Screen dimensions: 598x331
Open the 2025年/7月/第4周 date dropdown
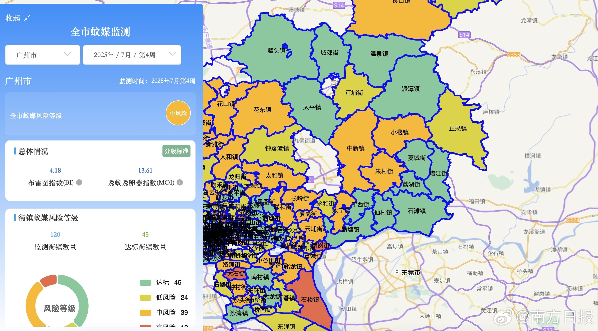pos(132,55)
